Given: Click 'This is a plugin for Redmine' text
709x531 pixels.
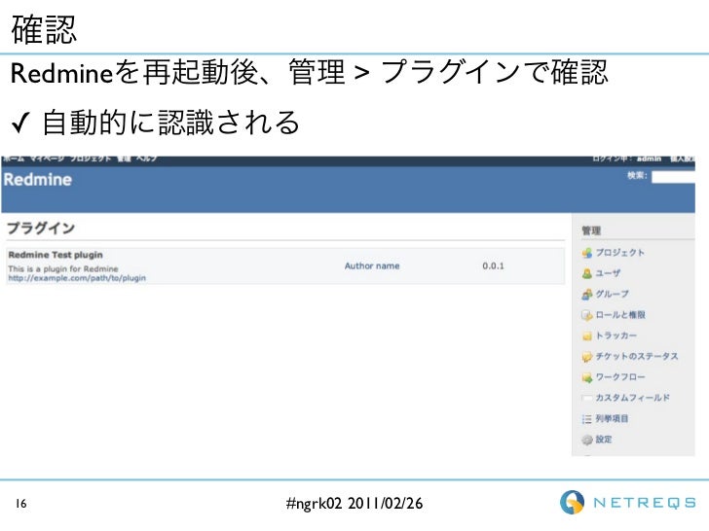Looking at the screenshot, I should click(x=63, y=268).
